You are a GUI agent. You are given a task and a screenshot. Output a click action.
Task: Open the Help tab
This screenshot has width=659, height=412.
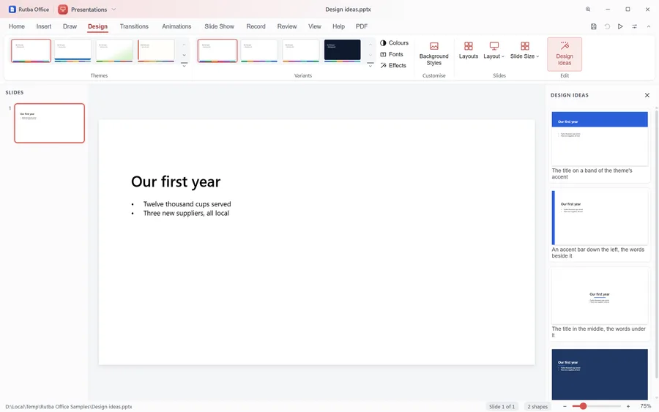tap(338, 26)
